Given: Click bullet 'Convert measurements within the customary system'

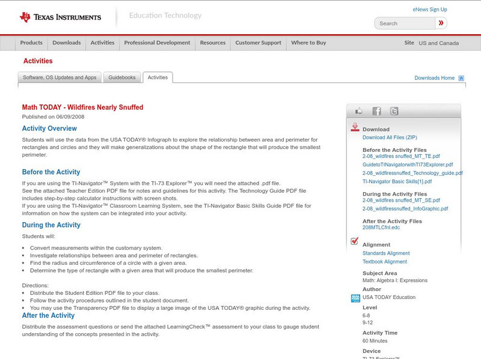Looking at the screenshot, I should 96,248.
